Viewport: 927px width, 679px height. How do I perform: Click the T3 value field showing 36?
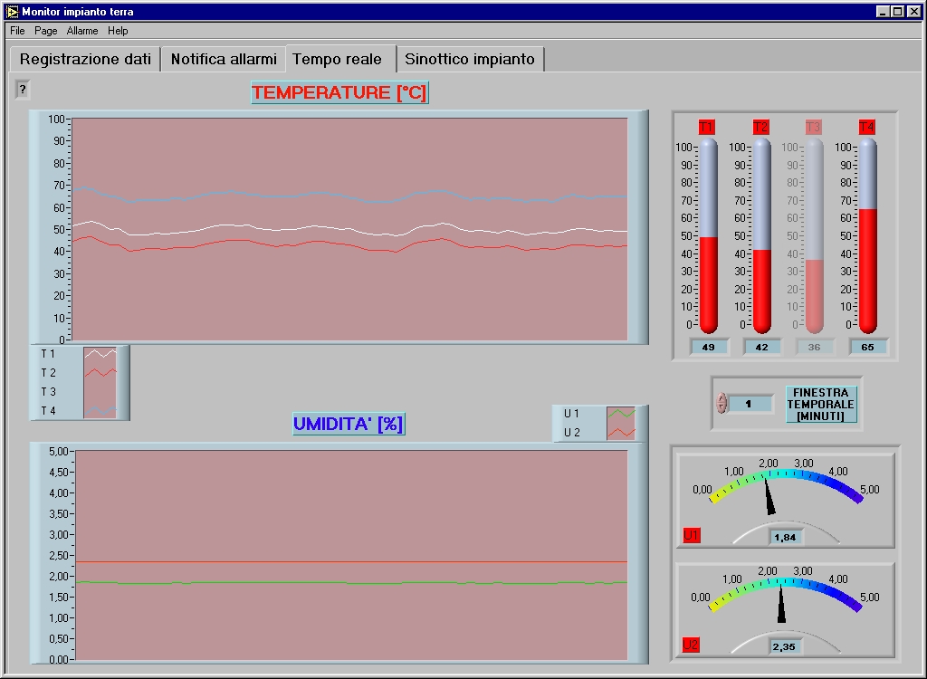(815, 347)
